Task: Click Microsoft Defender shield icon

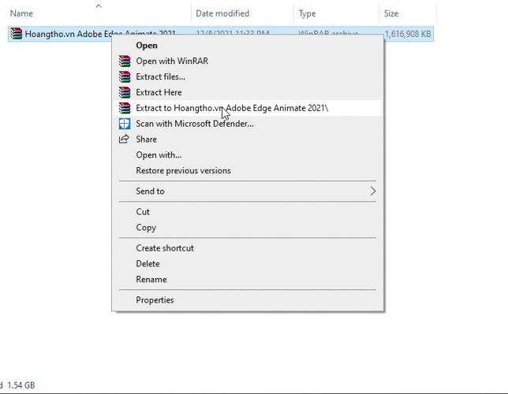Action: [x=125, y=124]
